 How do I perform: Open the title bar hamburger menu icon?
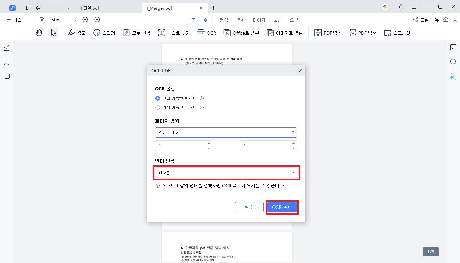[414, 7]
